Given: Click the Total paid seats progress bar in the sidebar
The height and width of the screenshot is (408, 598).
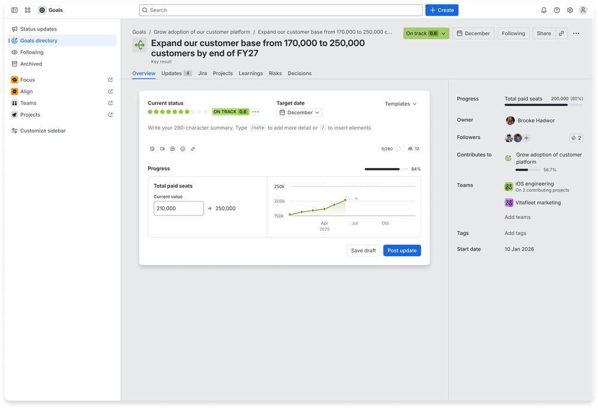Looking at the screenshot, I should point(544,105).
